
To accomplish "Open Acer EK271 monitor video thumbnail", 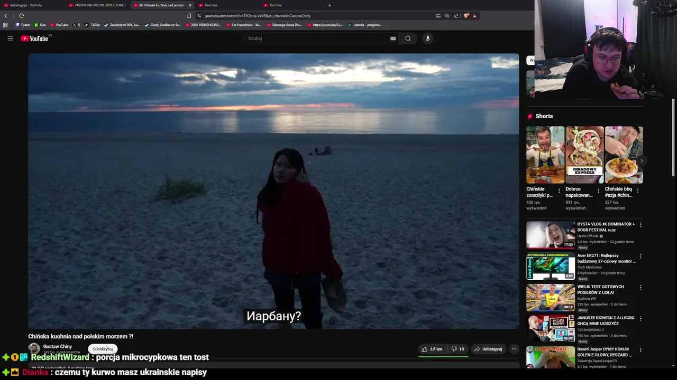I will [551, 266].
